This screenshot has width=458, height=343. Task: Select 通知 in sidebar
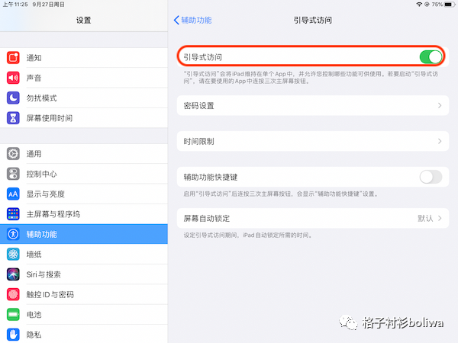point(84,58)
